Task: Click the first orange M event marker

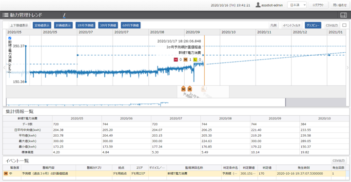Action: tap(183, 89)
